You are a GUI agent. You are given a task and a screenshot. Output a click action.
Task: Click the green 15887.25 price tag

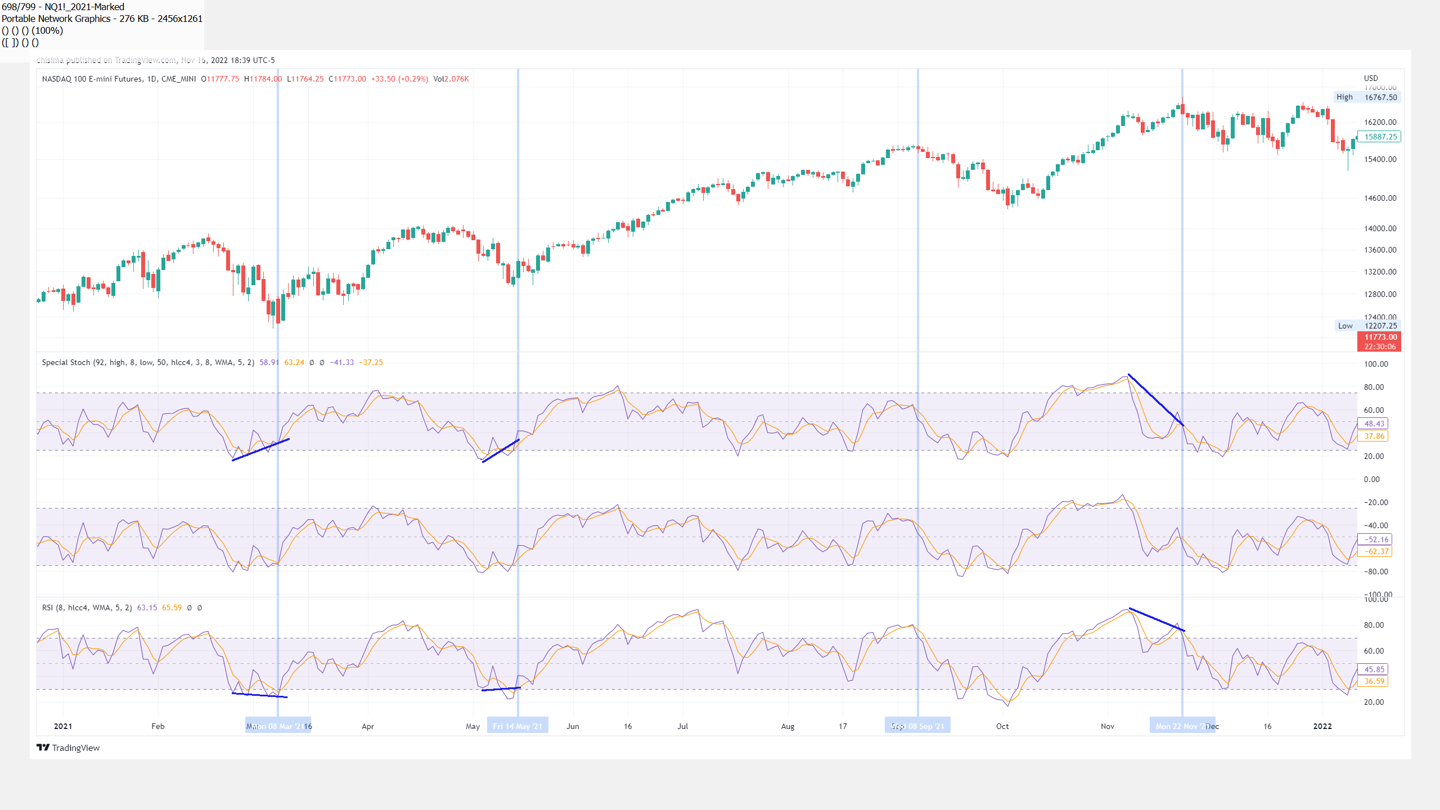(1379, 137)
